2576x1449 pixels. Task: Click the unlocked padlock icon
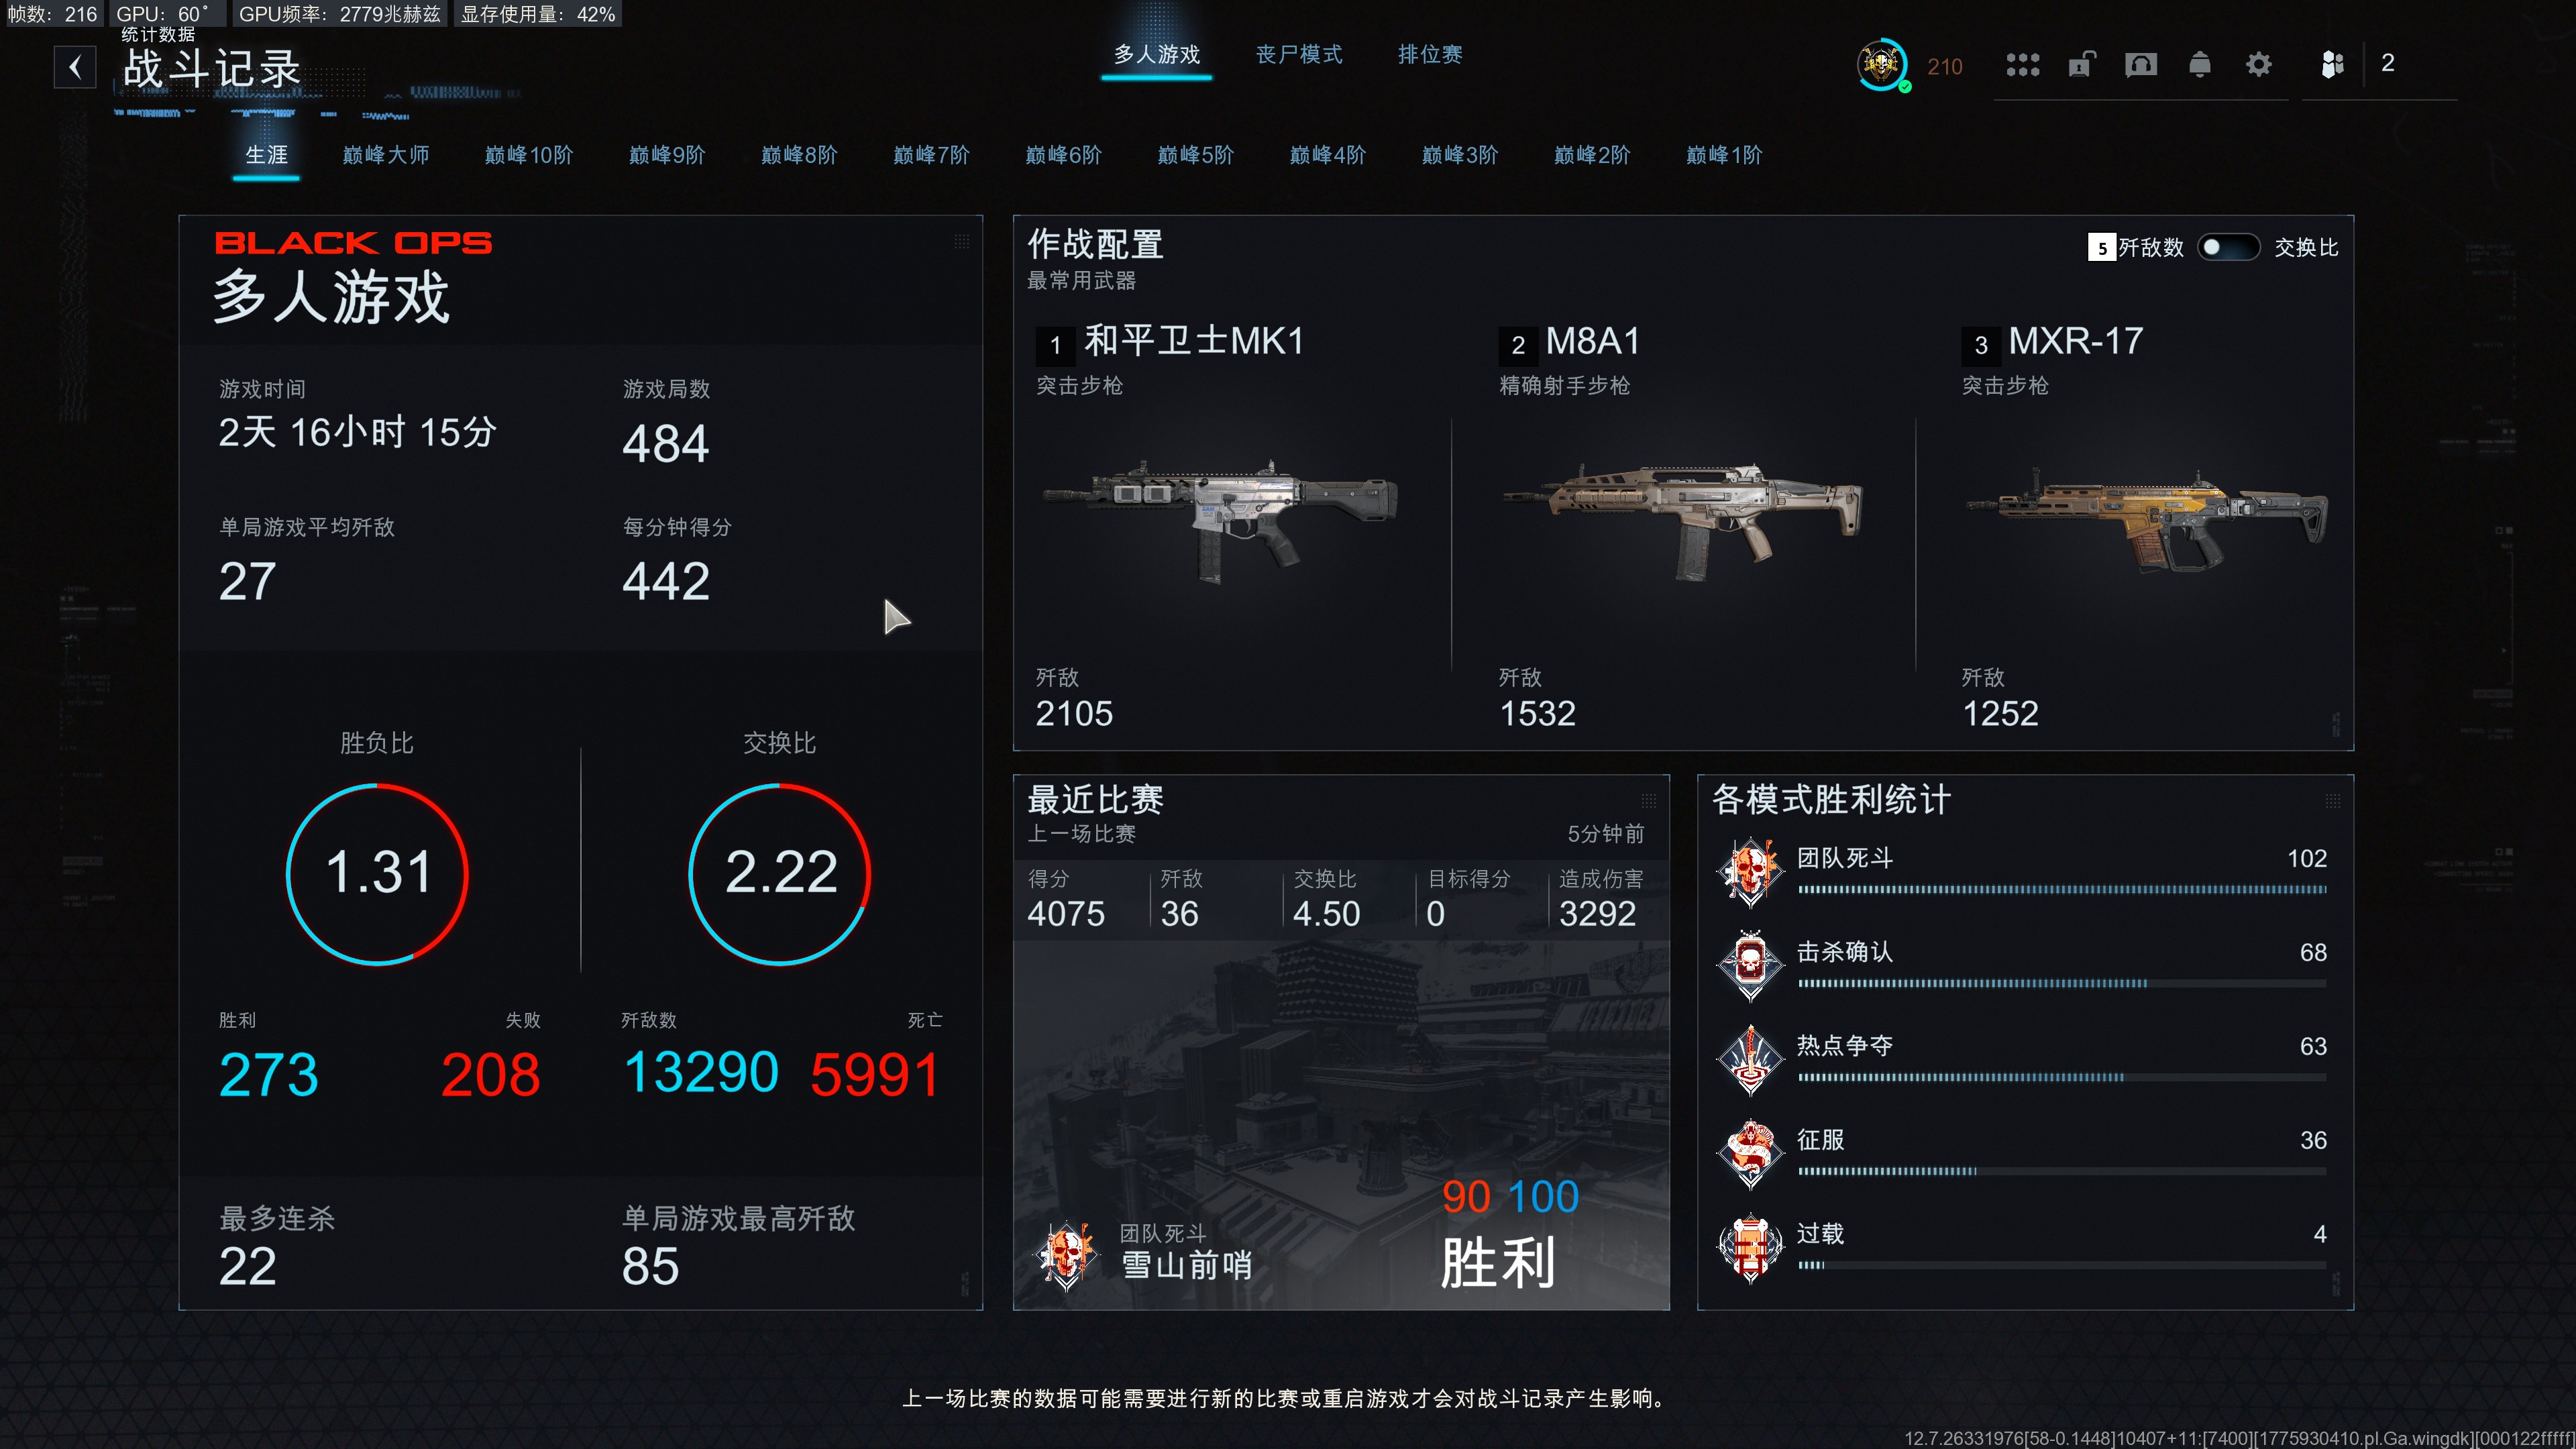pyautogui.click(x=2081, y=65)
